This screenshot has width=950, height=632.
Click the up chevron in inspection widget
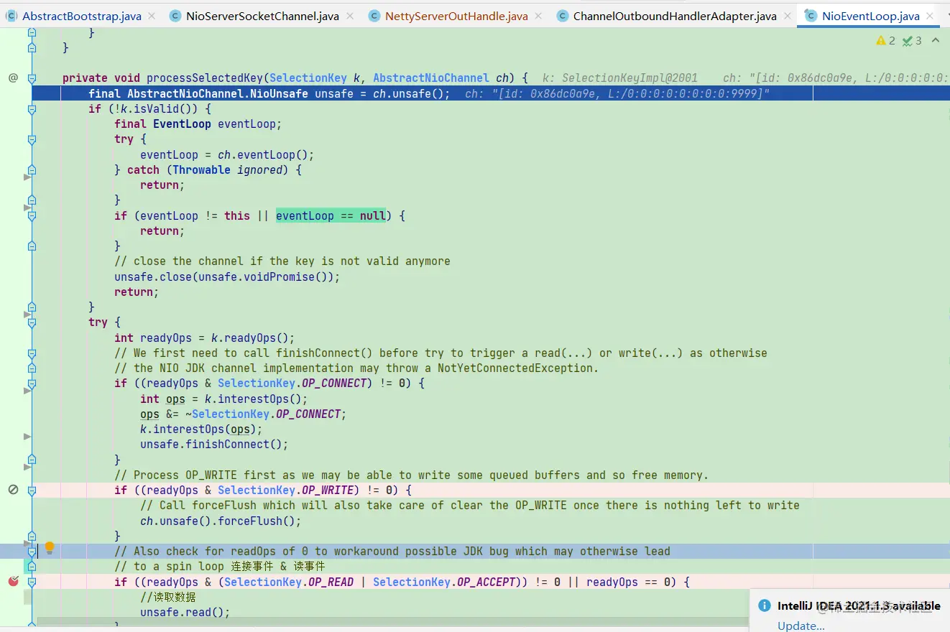tap(936, 41)
